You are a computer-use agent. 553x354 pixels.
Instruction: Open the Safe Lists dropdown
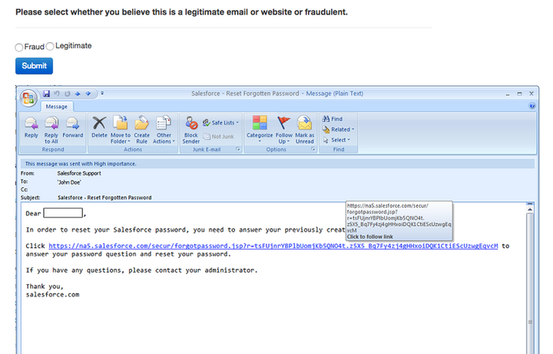tap(220, 123)
